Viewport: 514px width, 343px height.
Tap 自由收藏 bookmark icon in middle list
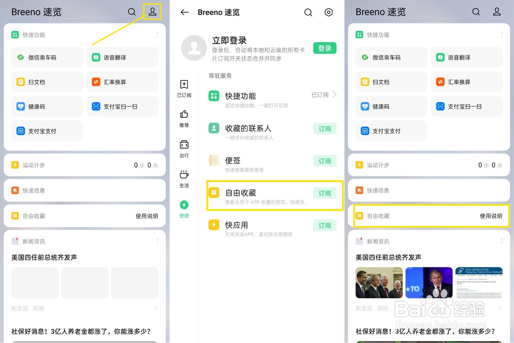pyautogui.click(x=214, y=192)
